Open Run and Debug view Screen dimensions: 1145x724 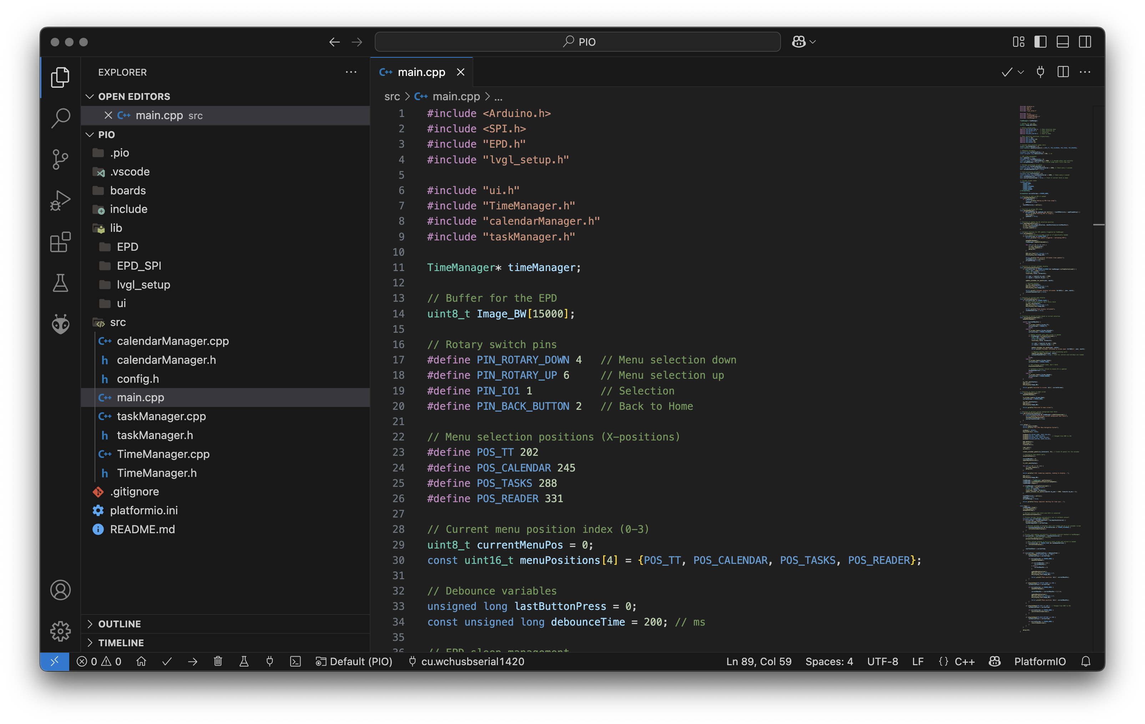60,200
